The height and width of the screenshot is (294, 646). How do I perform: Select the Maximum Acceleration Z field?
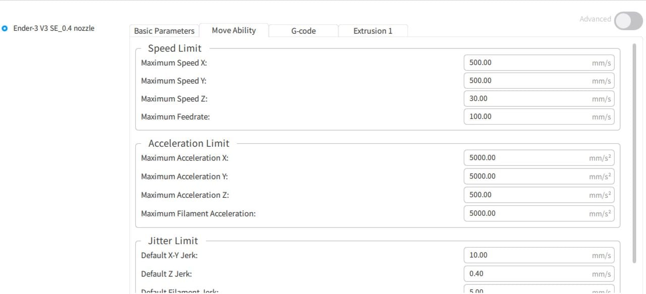click(x=525, y=195)
